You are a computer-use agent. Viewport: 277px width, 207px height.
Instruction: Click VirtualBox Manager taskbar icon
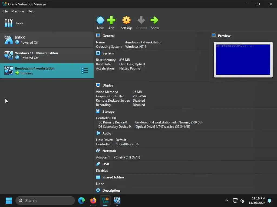[105, 201]
